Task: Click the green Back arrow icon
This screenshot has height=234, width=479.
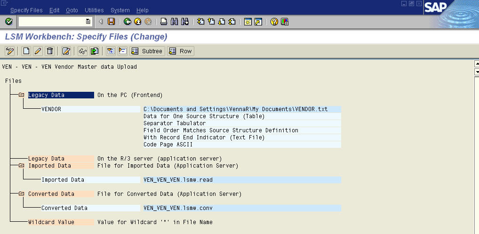Action: [x=128, y=22]
